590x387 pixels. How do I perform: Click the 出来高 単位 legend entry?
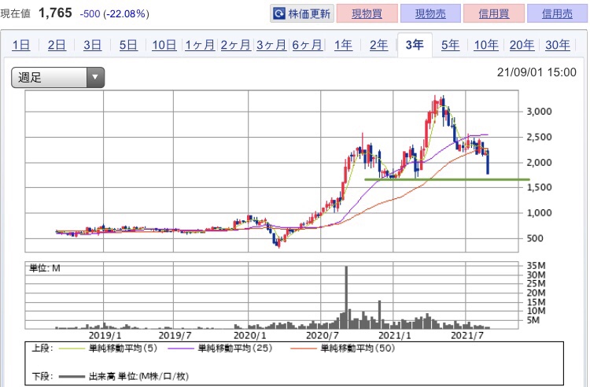click(x=124, y=377)
